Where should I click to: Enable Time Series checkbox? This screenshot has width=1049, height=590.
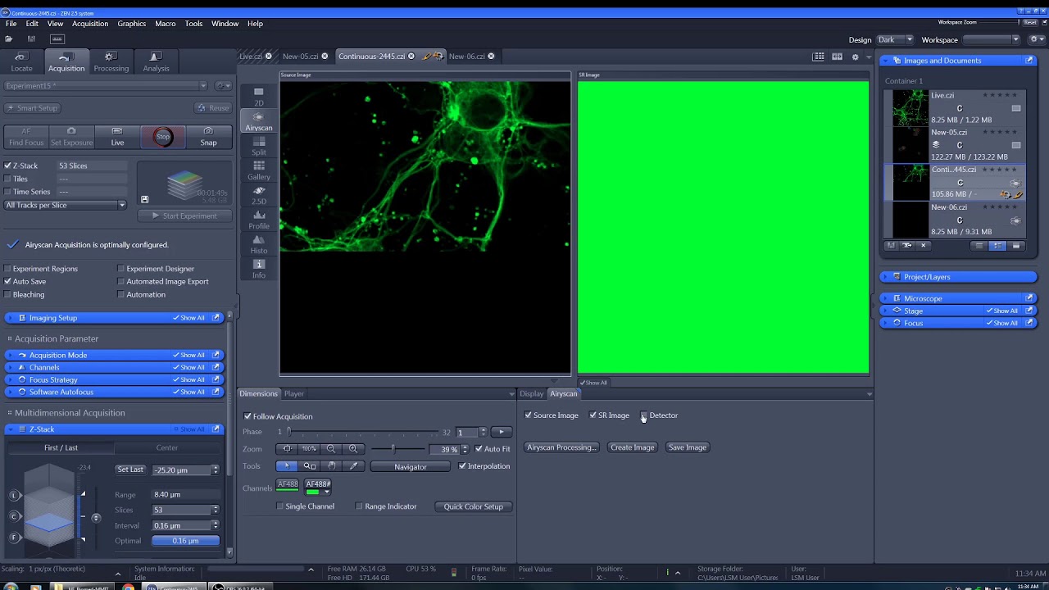(x=8, y=192)
